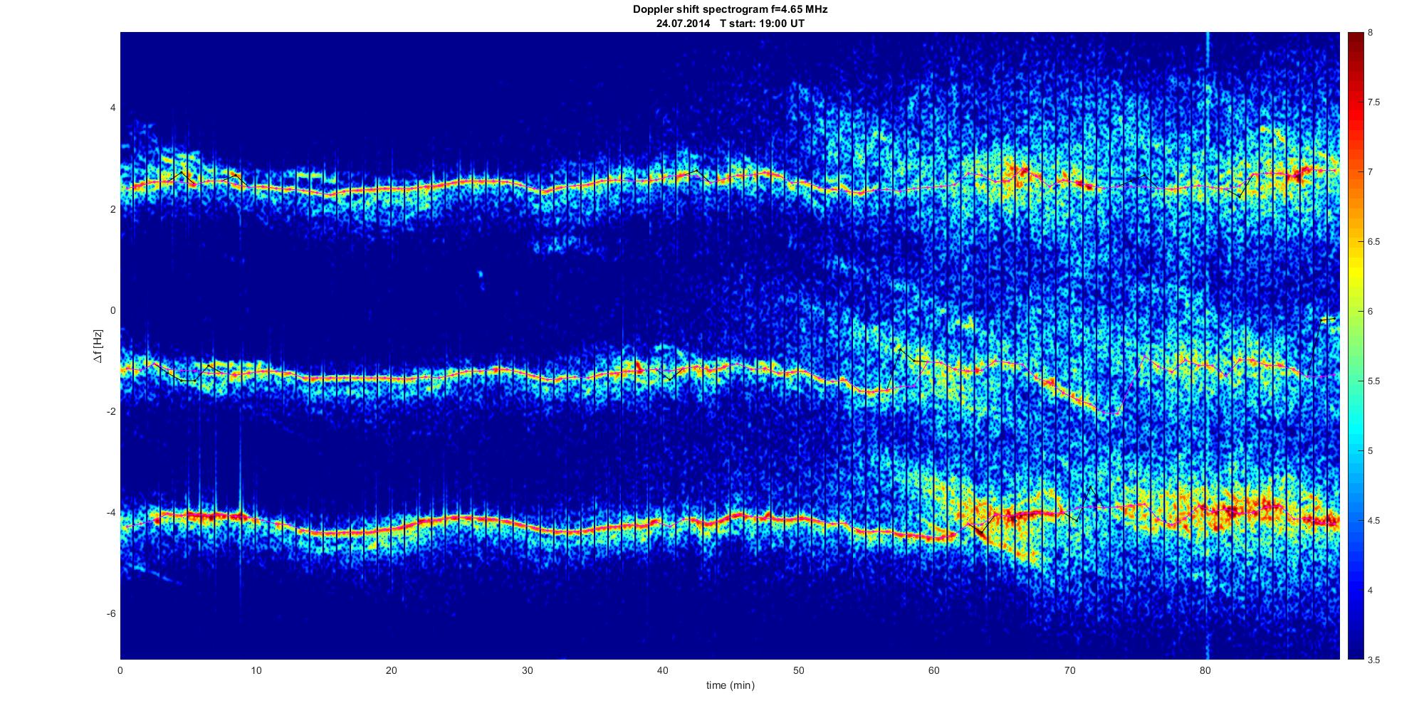Viewport: 1424px width, 708px height.
Task: Click the x-axis label 'time (min)'
Action: coord(730,685)
